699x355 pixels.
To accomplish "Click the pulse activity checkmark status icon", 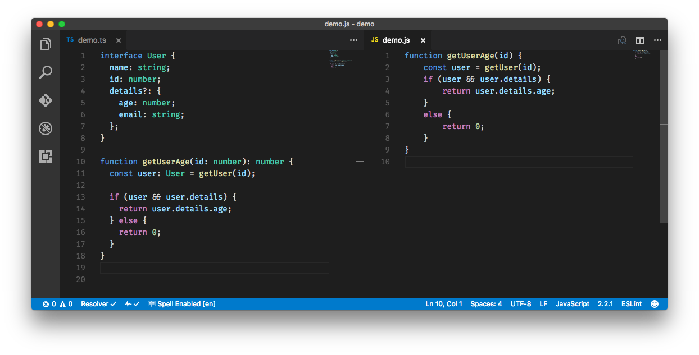I will point(132,304).
